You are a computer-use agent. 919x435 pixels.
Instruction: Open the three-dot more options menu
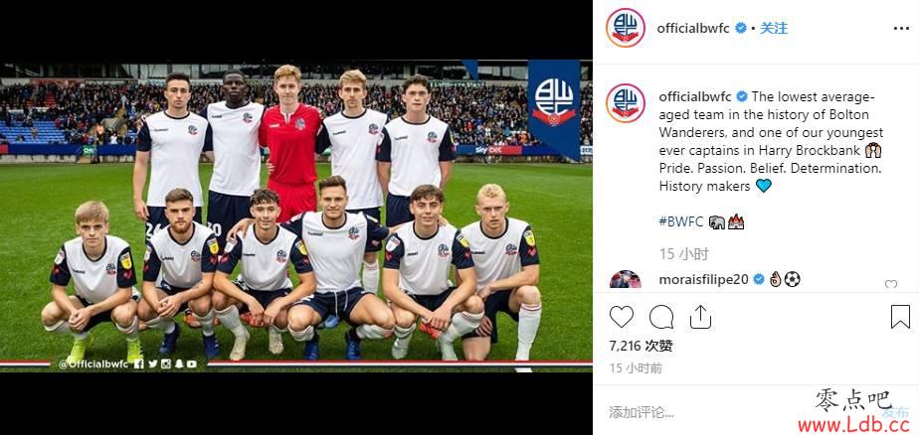click(901, 28)
